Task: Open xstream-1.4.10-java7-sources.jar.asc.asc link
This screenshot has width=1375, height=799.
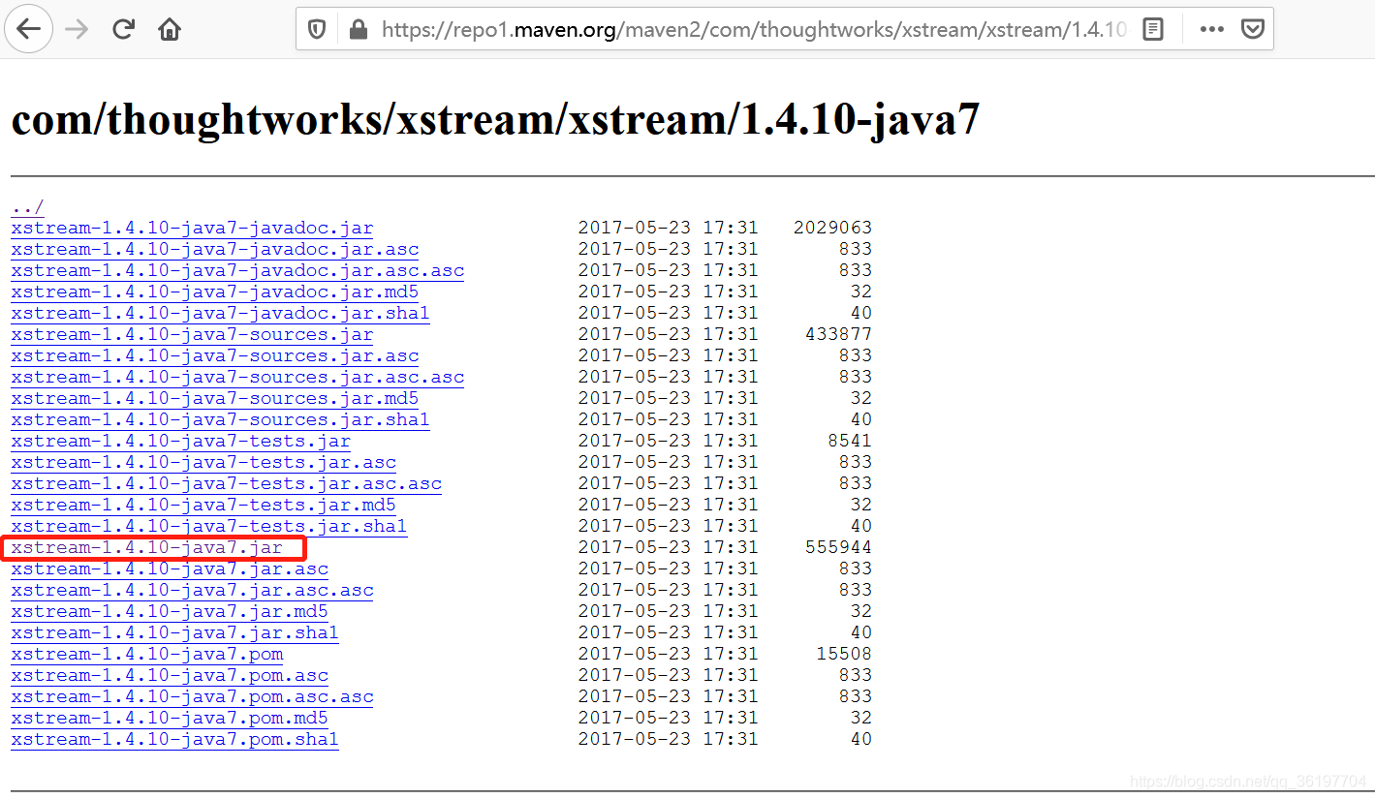Action: coord(237,377)
